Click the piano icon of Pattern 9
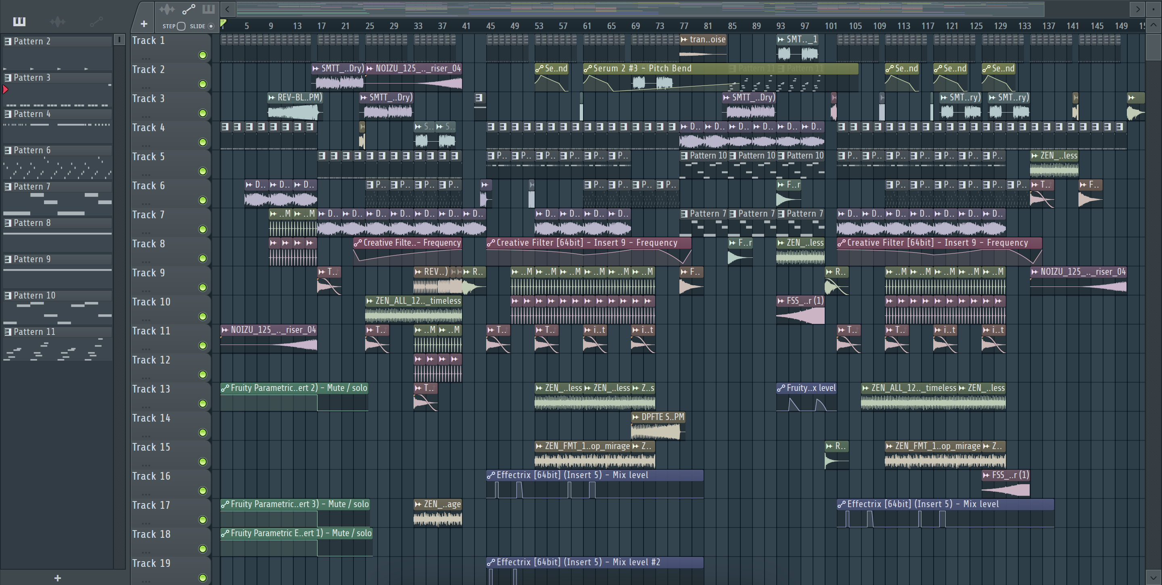The width and height of the screenshot is (1162, 585). (8, 259)
